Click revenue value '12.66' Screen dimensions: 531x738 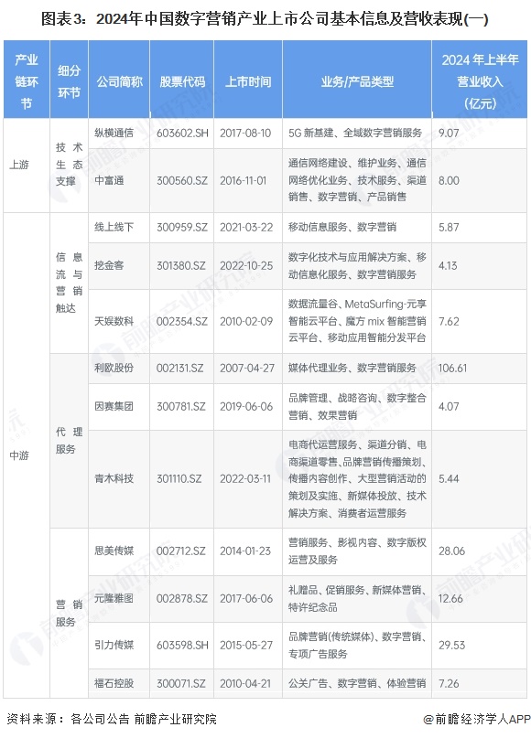(450, 598)
